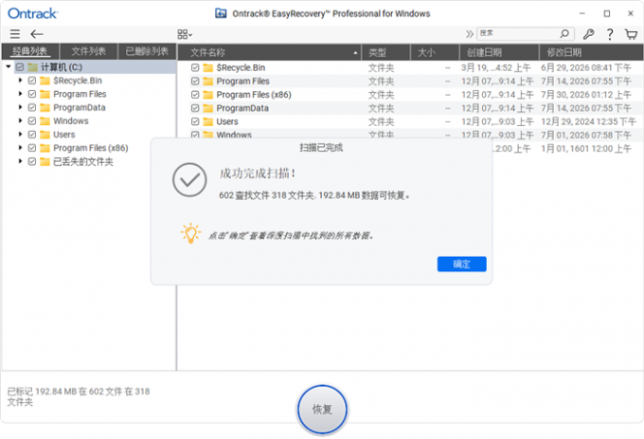Click 确定 to close scan dialog
The height and width of the screenshot is (439, 644).
coord(461,264)
